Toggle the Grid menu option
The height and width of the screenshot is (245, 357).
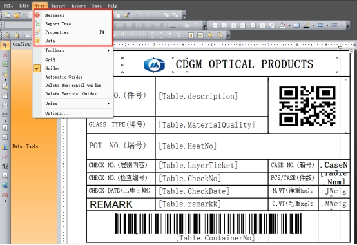50,60
